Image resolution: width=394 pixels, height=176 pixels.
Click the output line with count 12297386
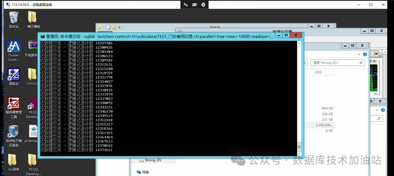tap(76, 43)
